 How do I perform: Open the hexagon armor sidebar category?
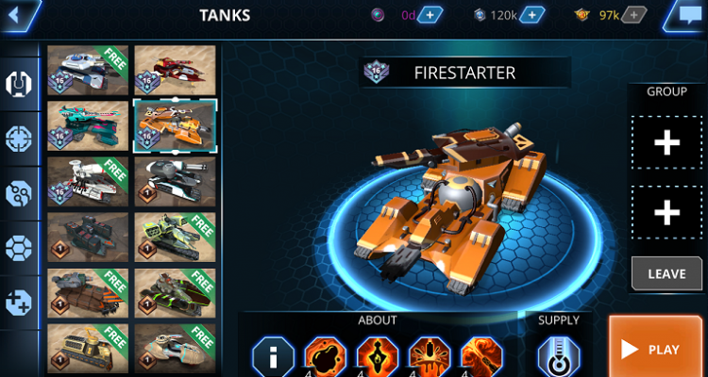(x=19, y=248)
